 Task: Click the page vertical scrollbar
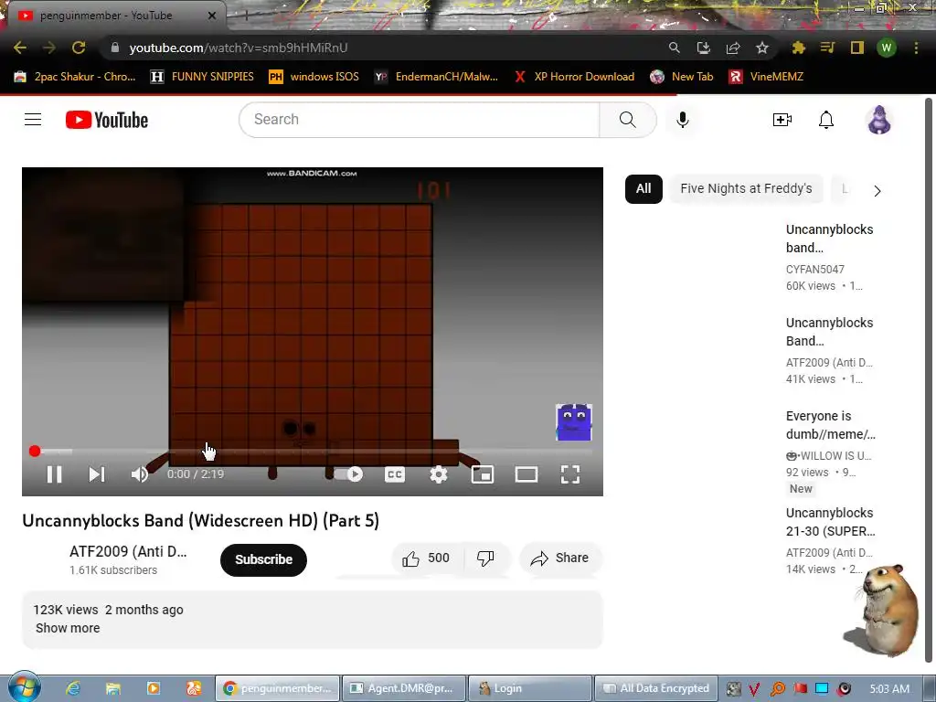930,381
